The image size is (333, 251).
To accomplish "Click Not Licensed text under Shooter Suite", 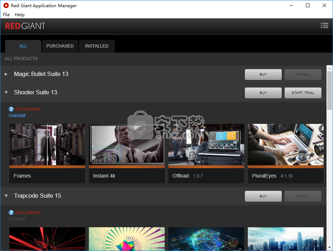I will click(x=28, y=109).
